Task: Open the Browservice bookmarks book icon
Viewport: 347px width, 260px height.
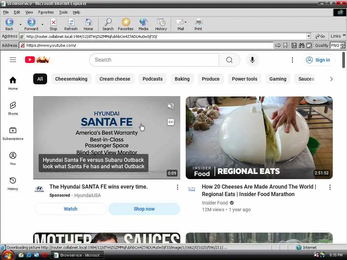Action: [x=294, y=45]
